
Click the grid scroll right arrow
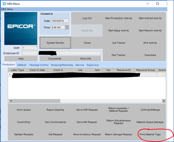coord(164,101)
